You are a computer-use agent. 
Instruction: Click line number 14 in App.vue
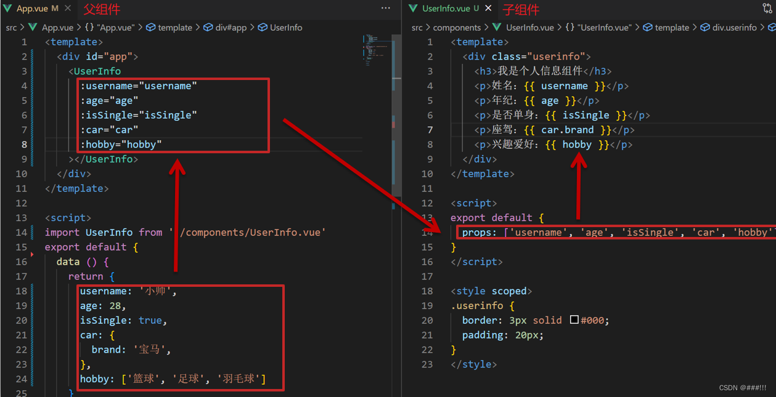23,232
